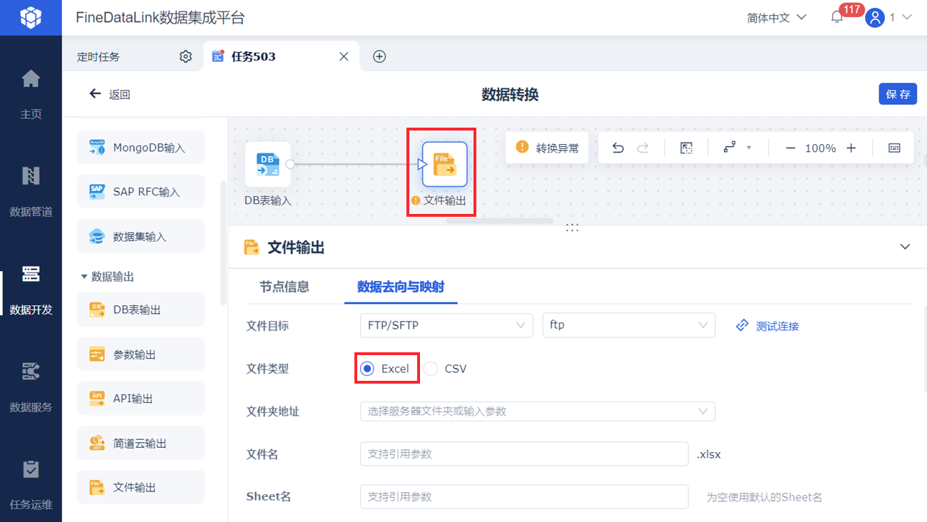Click the 数据转换 page title
The image size is (927, 522).
click(x=510, y=94)
